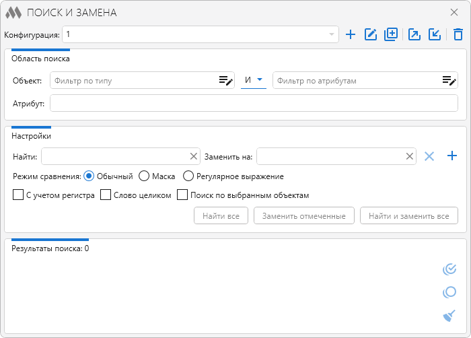Click the edit configuration pencil icon

tap(370, 35)
